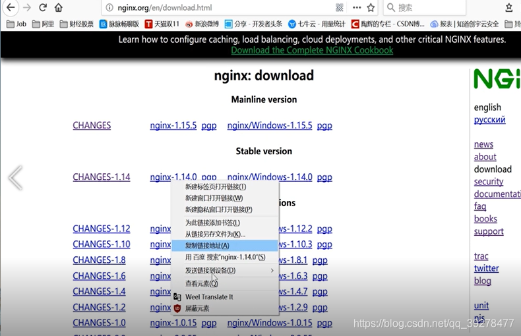521x336 pixels.
Task: Open the CHANGES-1.12 link
Action: tap(102, 229)
